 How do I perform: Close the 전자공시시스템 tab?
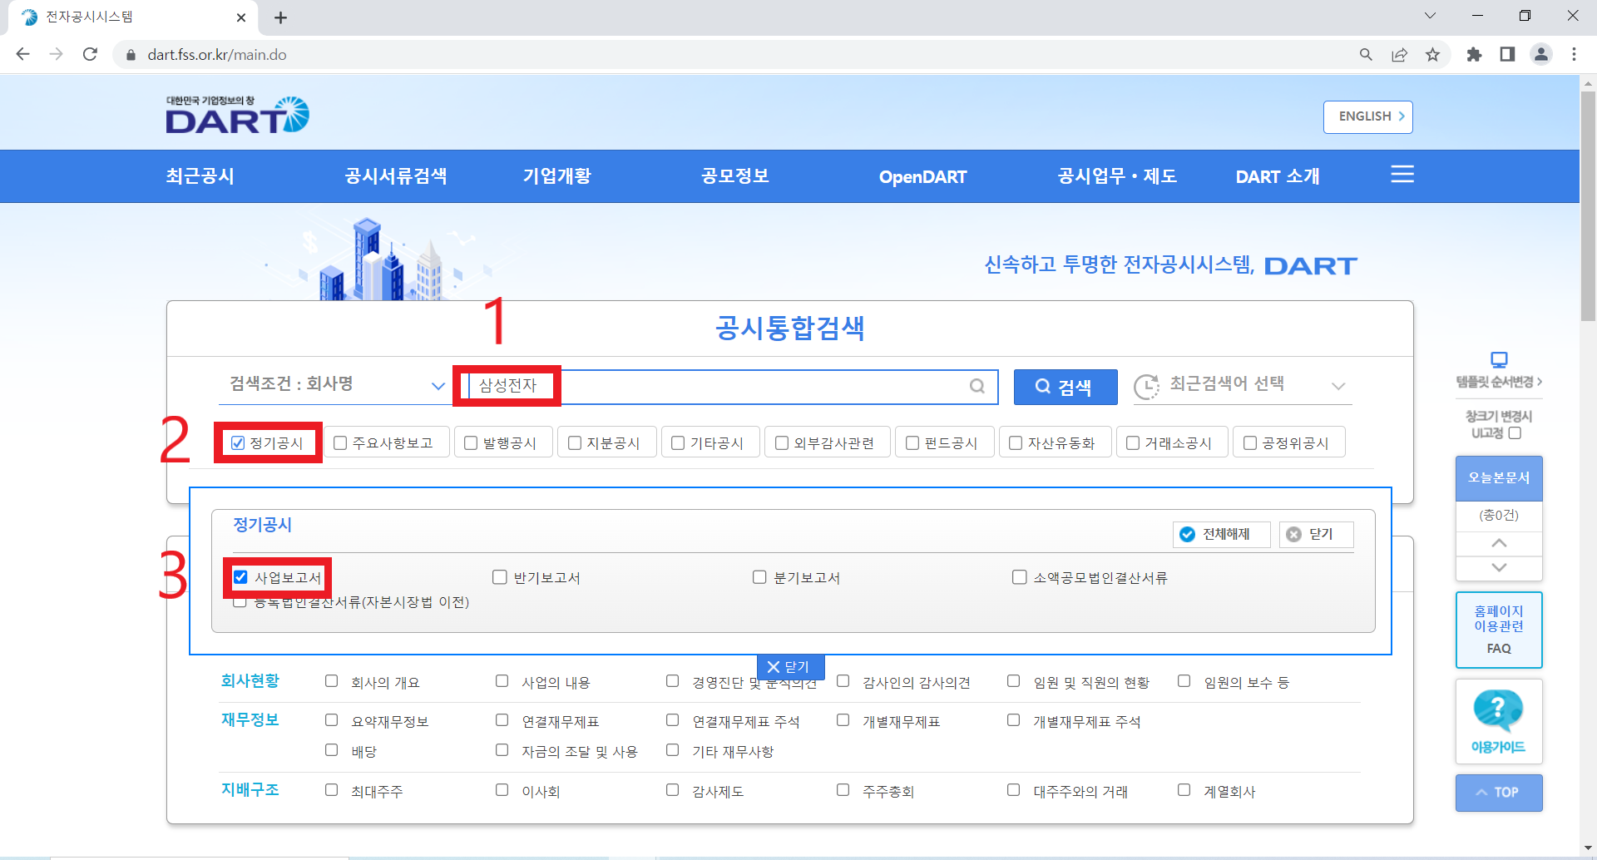[241, 17]
